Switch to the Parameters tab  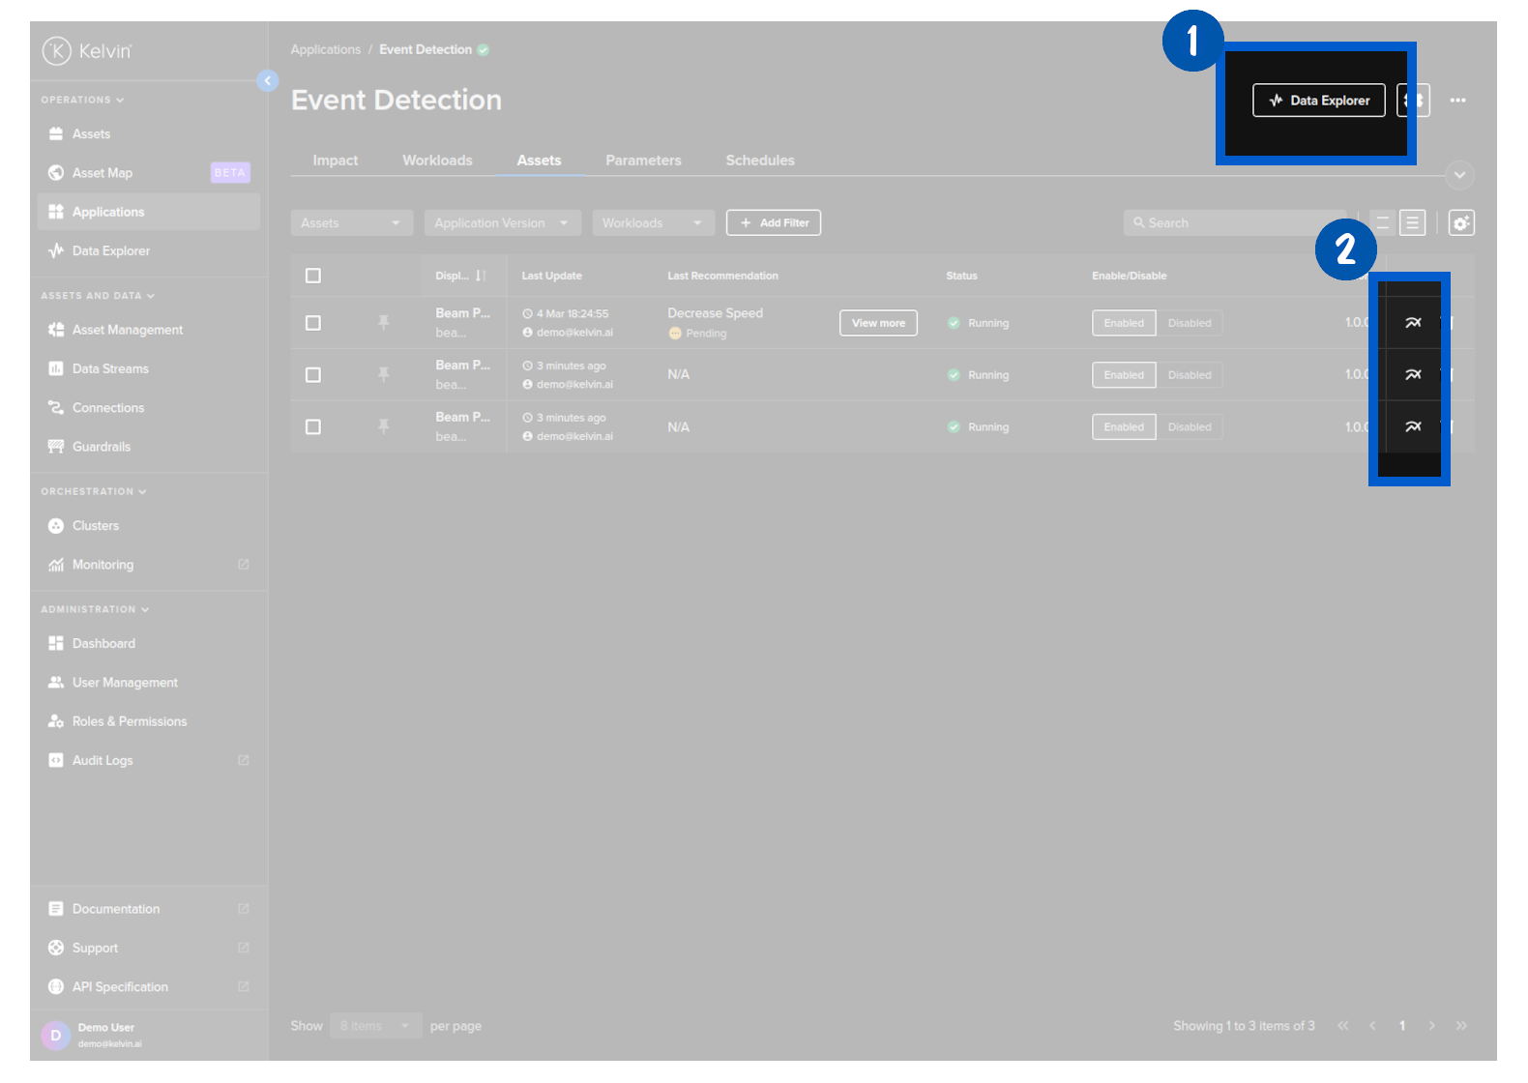pos(643,161)
